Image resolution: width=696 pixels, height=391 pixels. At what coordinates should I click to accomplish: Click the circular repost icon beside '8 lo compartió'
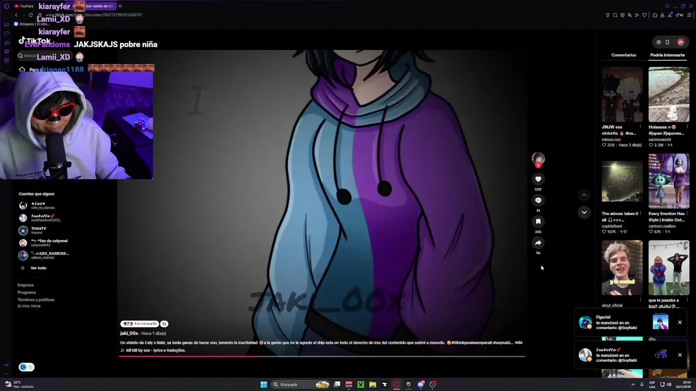164,324
